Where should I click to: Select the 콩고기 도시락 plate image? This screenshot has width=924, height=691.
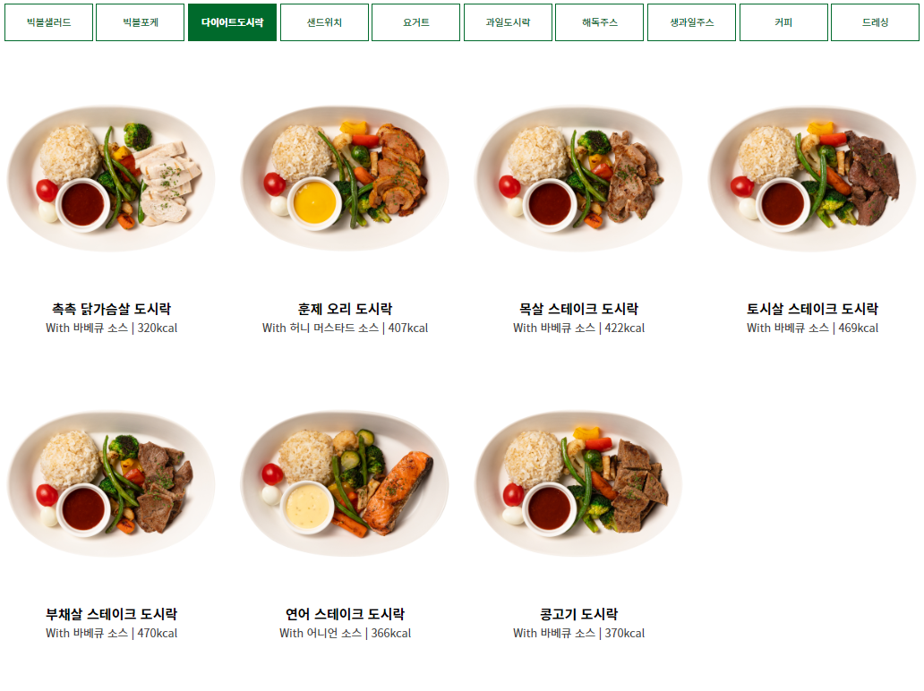[x=578, y=484]
